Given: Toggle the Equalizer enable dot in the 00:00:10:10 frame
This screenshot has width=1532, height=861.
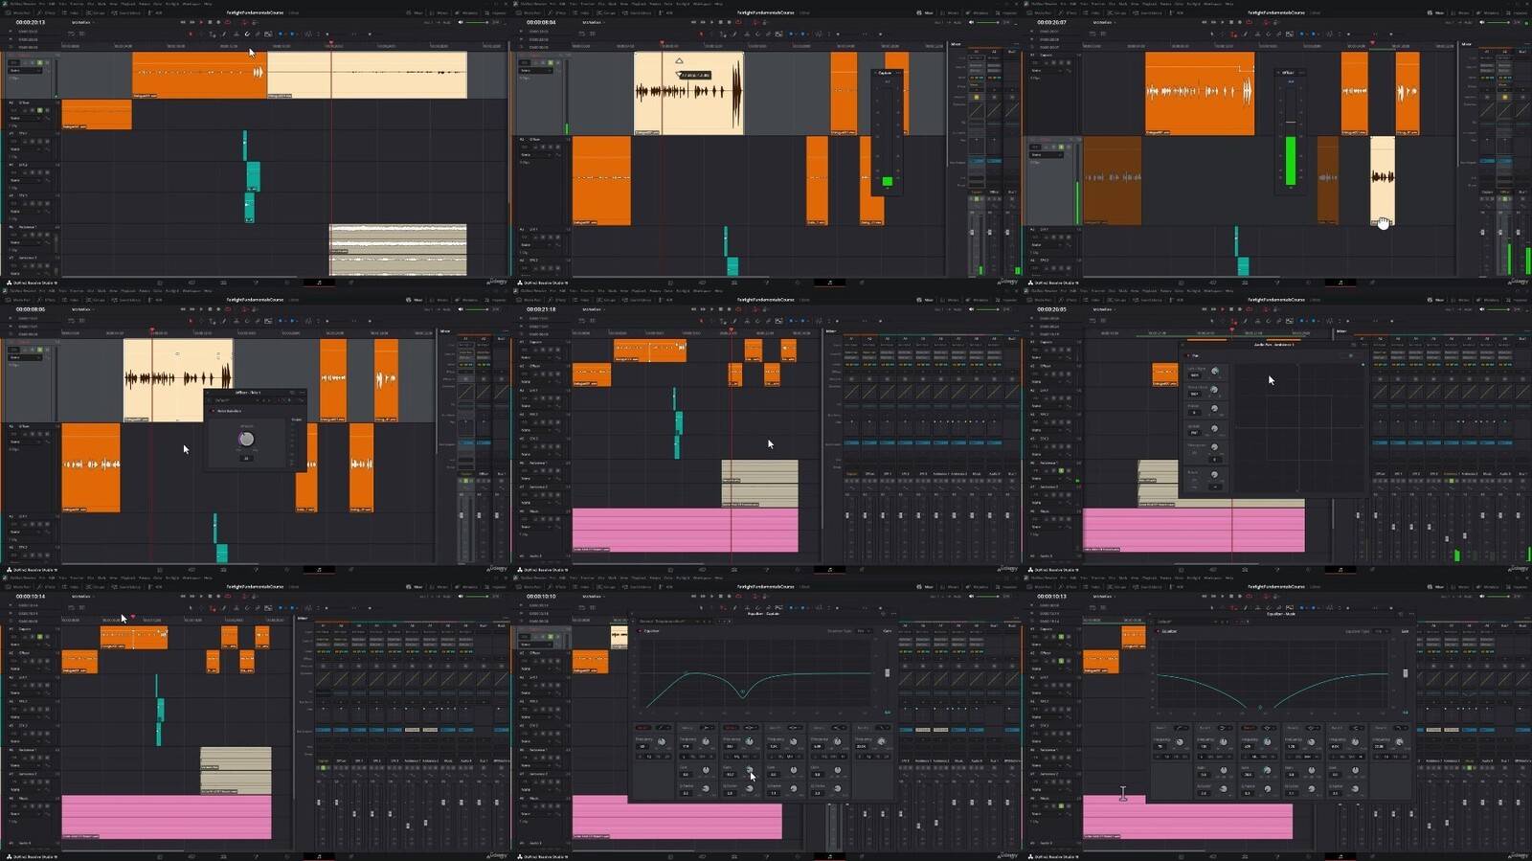Looking at the screenshot, I should click(x=640, y=631).
